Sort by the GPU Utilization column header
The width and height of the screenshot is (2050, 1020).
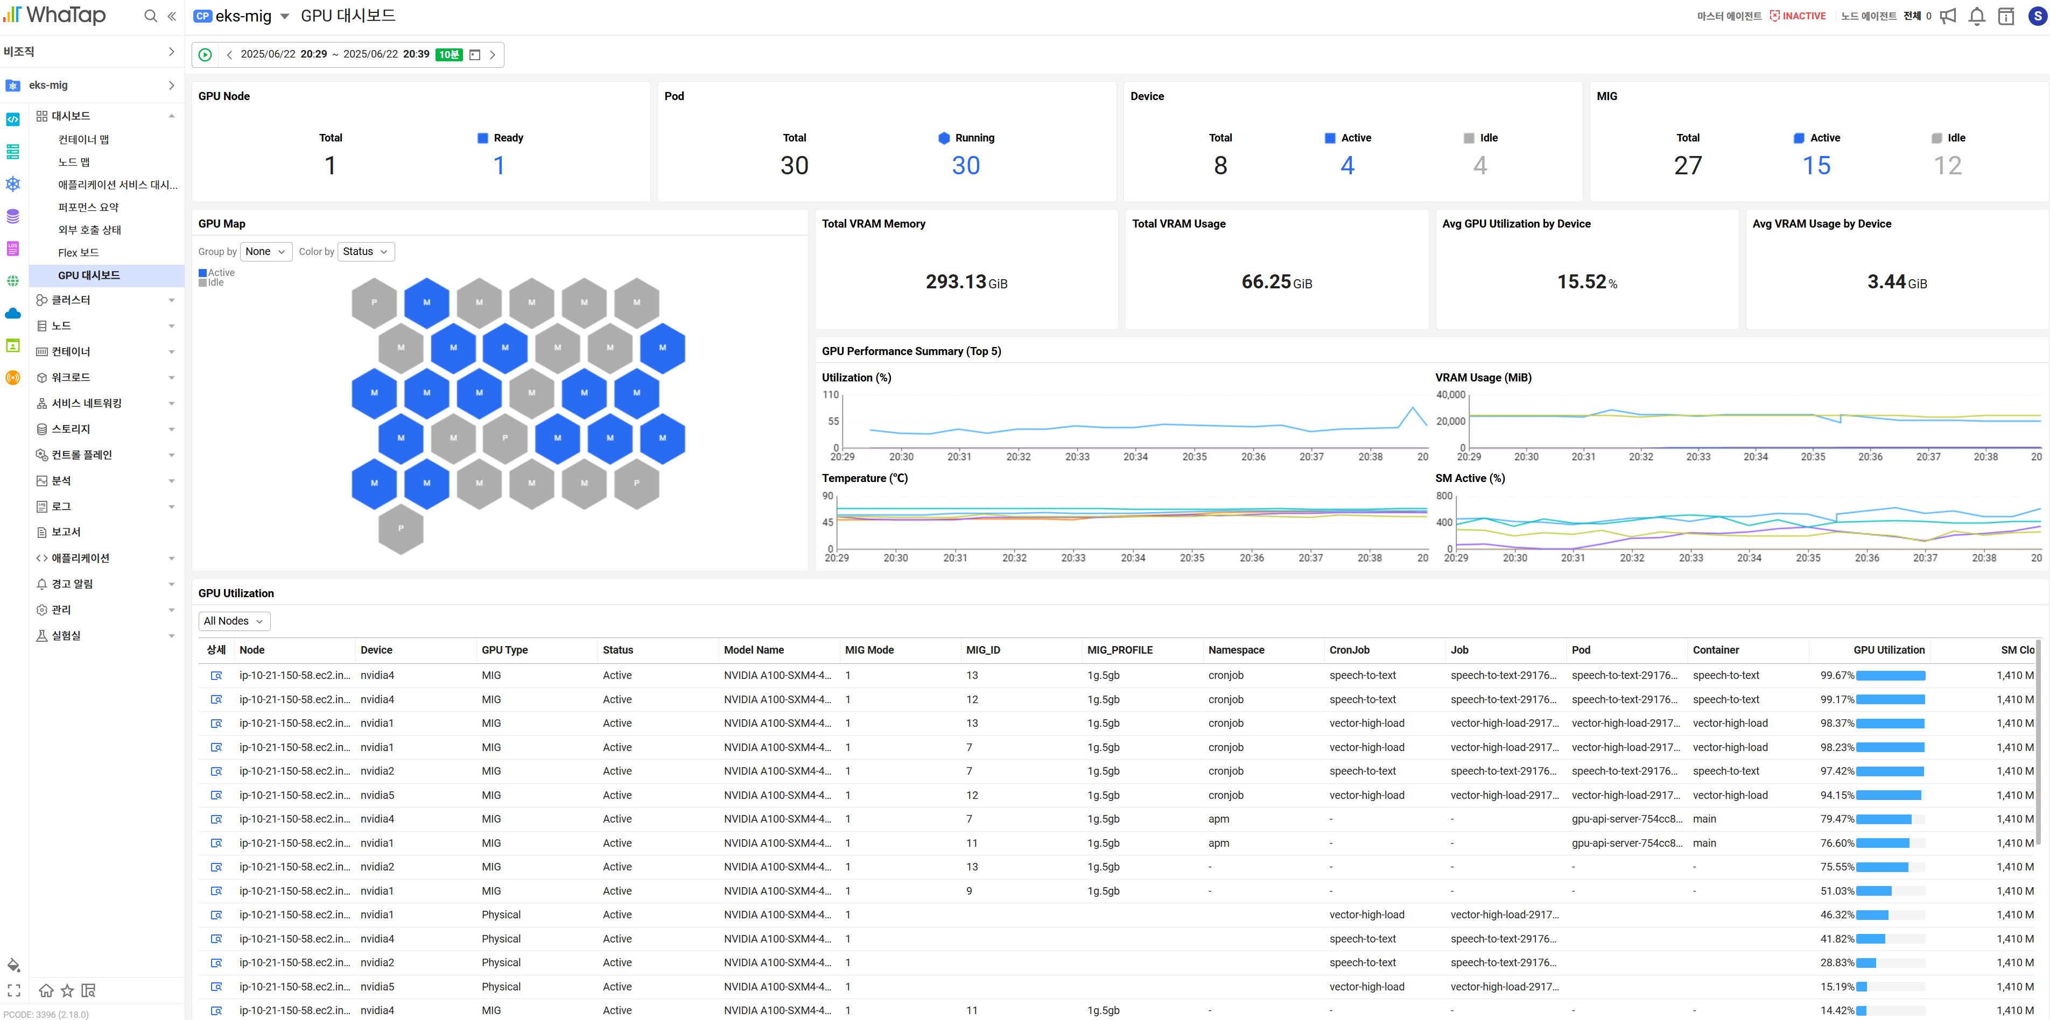point(1888,650)
